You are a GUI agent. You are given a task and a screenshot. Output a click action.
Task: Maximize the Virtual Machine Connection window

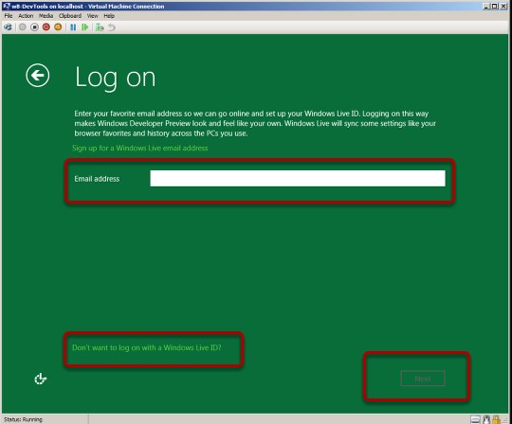pyautogui.click(x=495, y=7)
